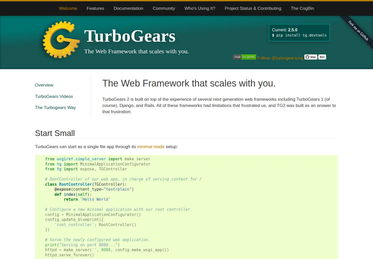The height and width of the screenshot is (259, 373).
Task: Click the 'Hello World' return line in code
Action: point(87,199)
